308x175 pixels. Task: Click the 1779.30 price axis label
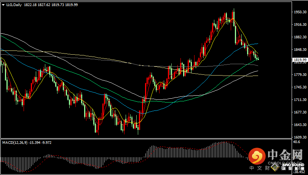[x=300, y=75]
